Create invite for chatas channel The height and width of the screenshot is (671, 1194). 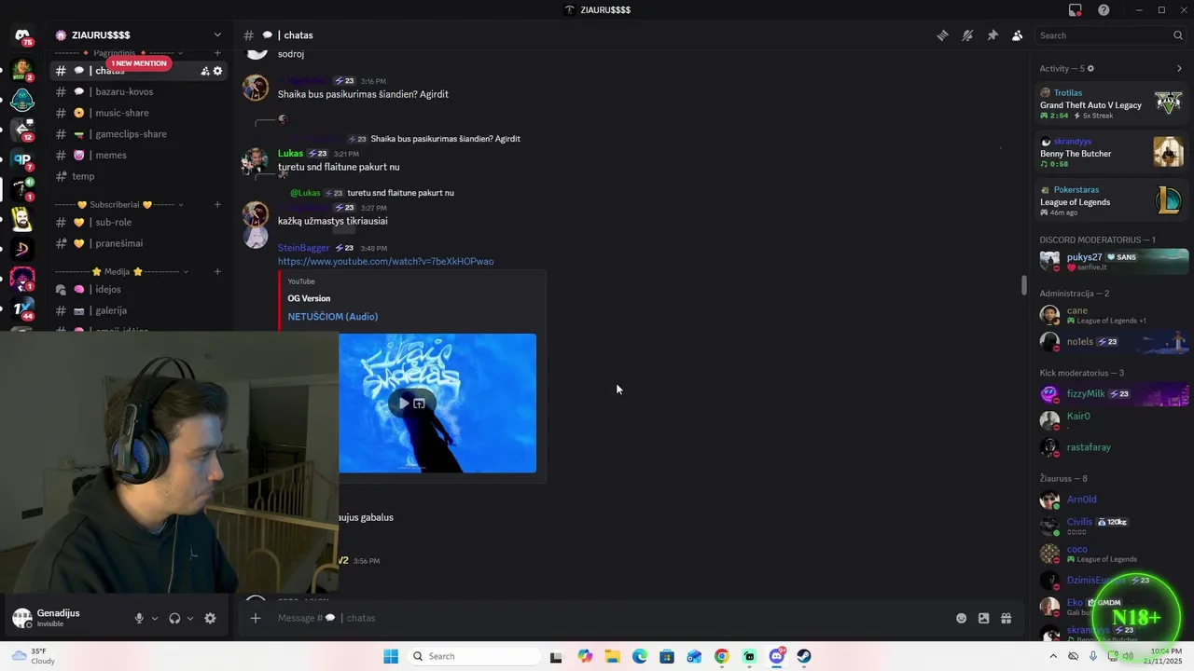click(205, 71)
